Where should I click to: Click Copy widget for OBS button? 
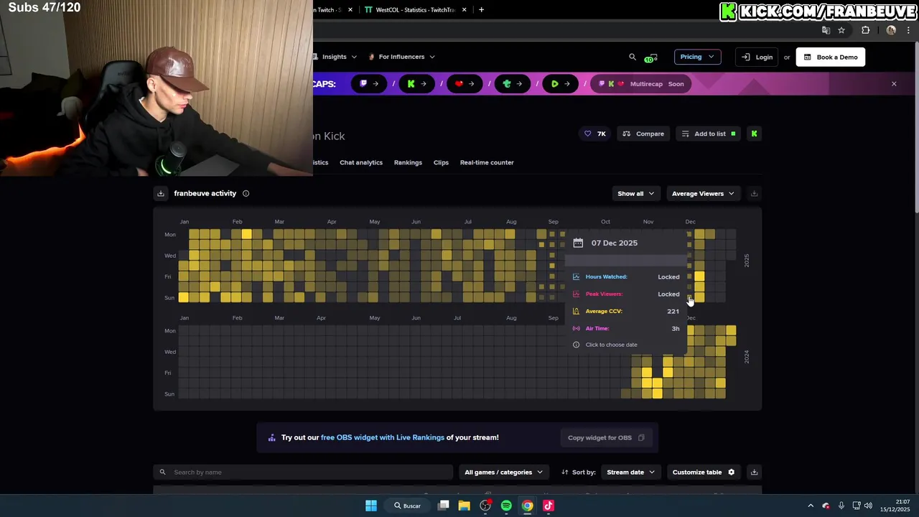(x=606, y=437)
